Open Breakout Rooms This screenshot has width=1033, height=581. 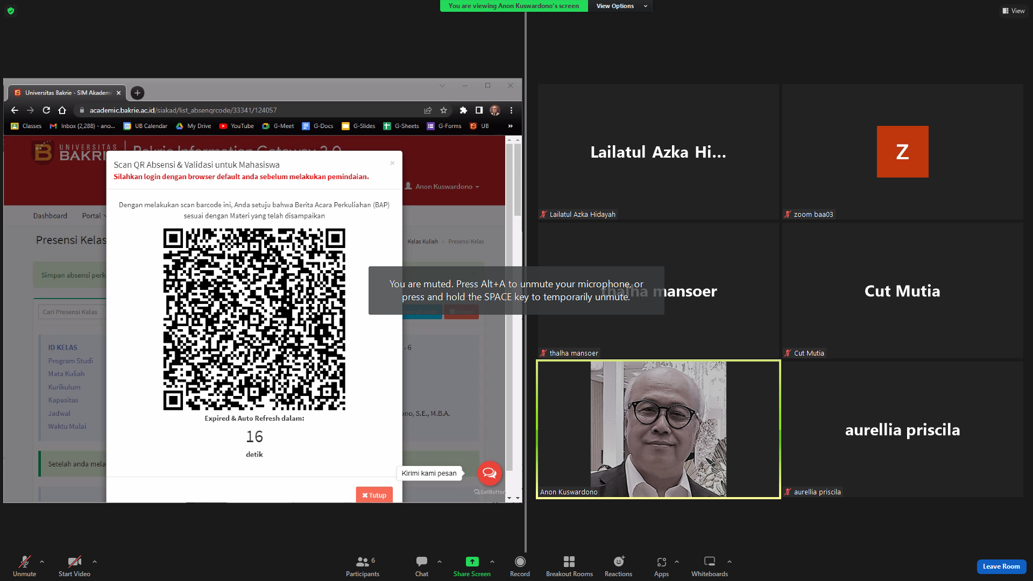pyautogui.click(x=569, y=566)
